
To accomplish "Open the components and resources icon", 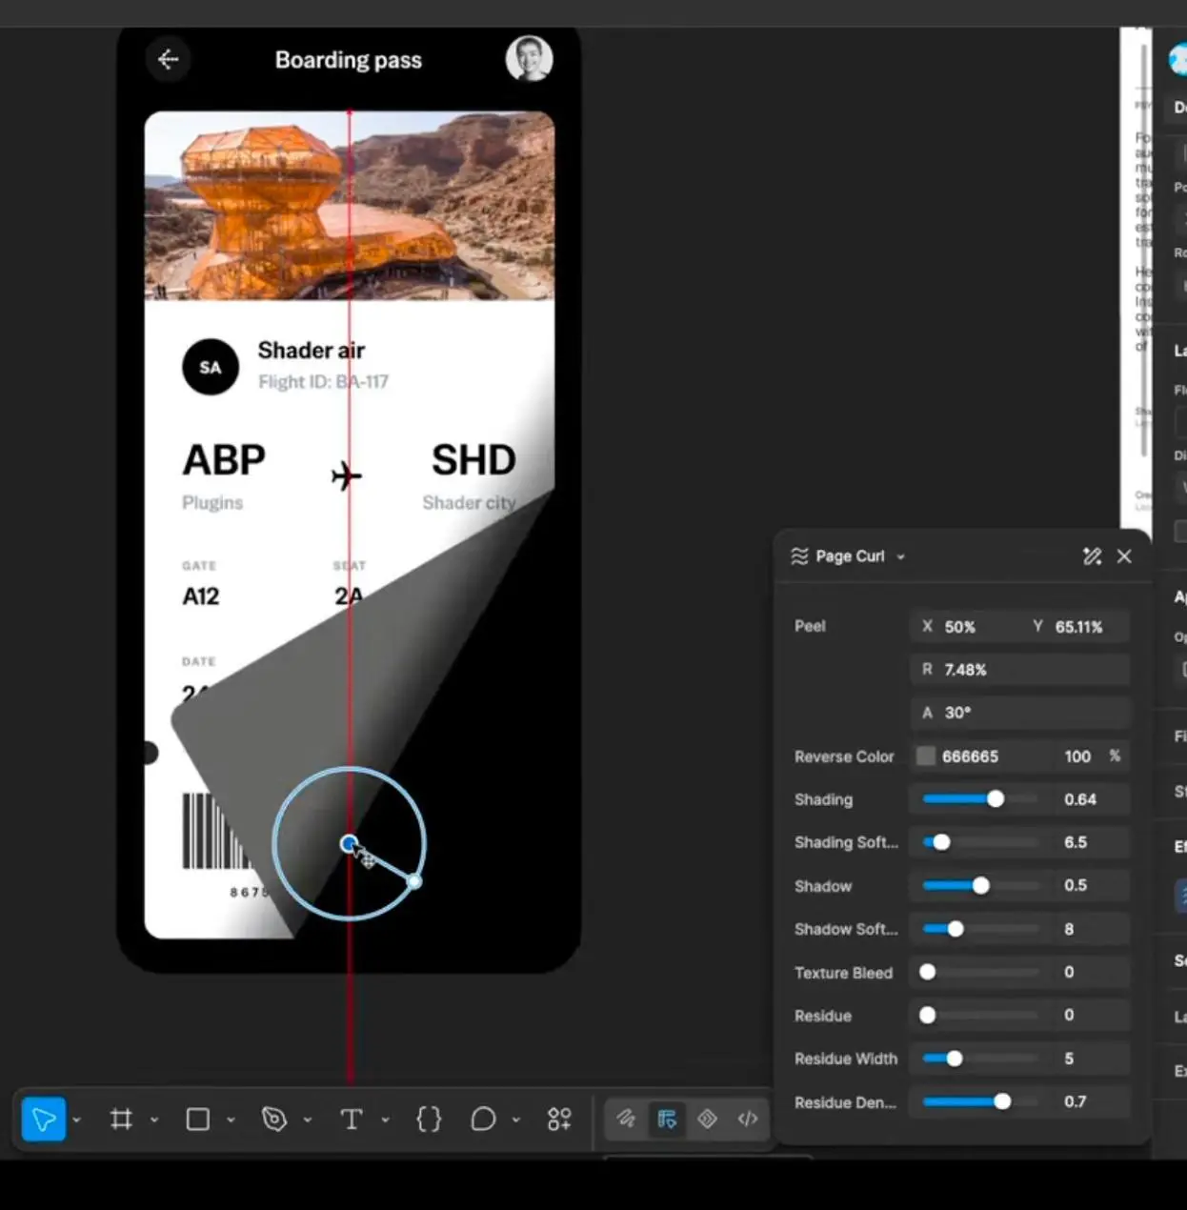I will click(x=559, y=1119).
